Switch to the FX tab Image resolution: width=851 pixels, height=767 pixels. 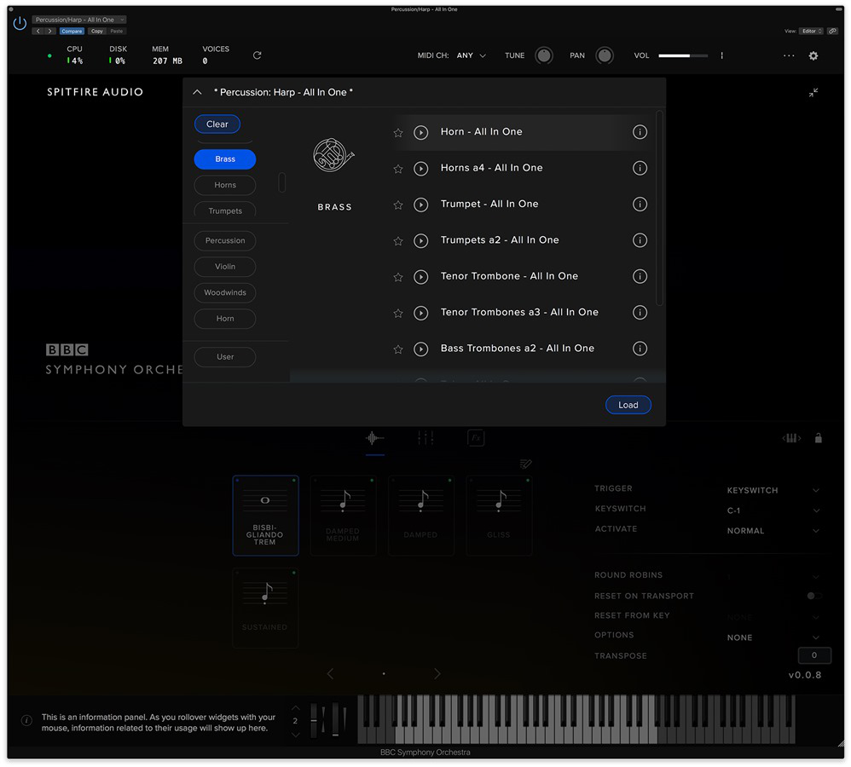pos(476,438)
